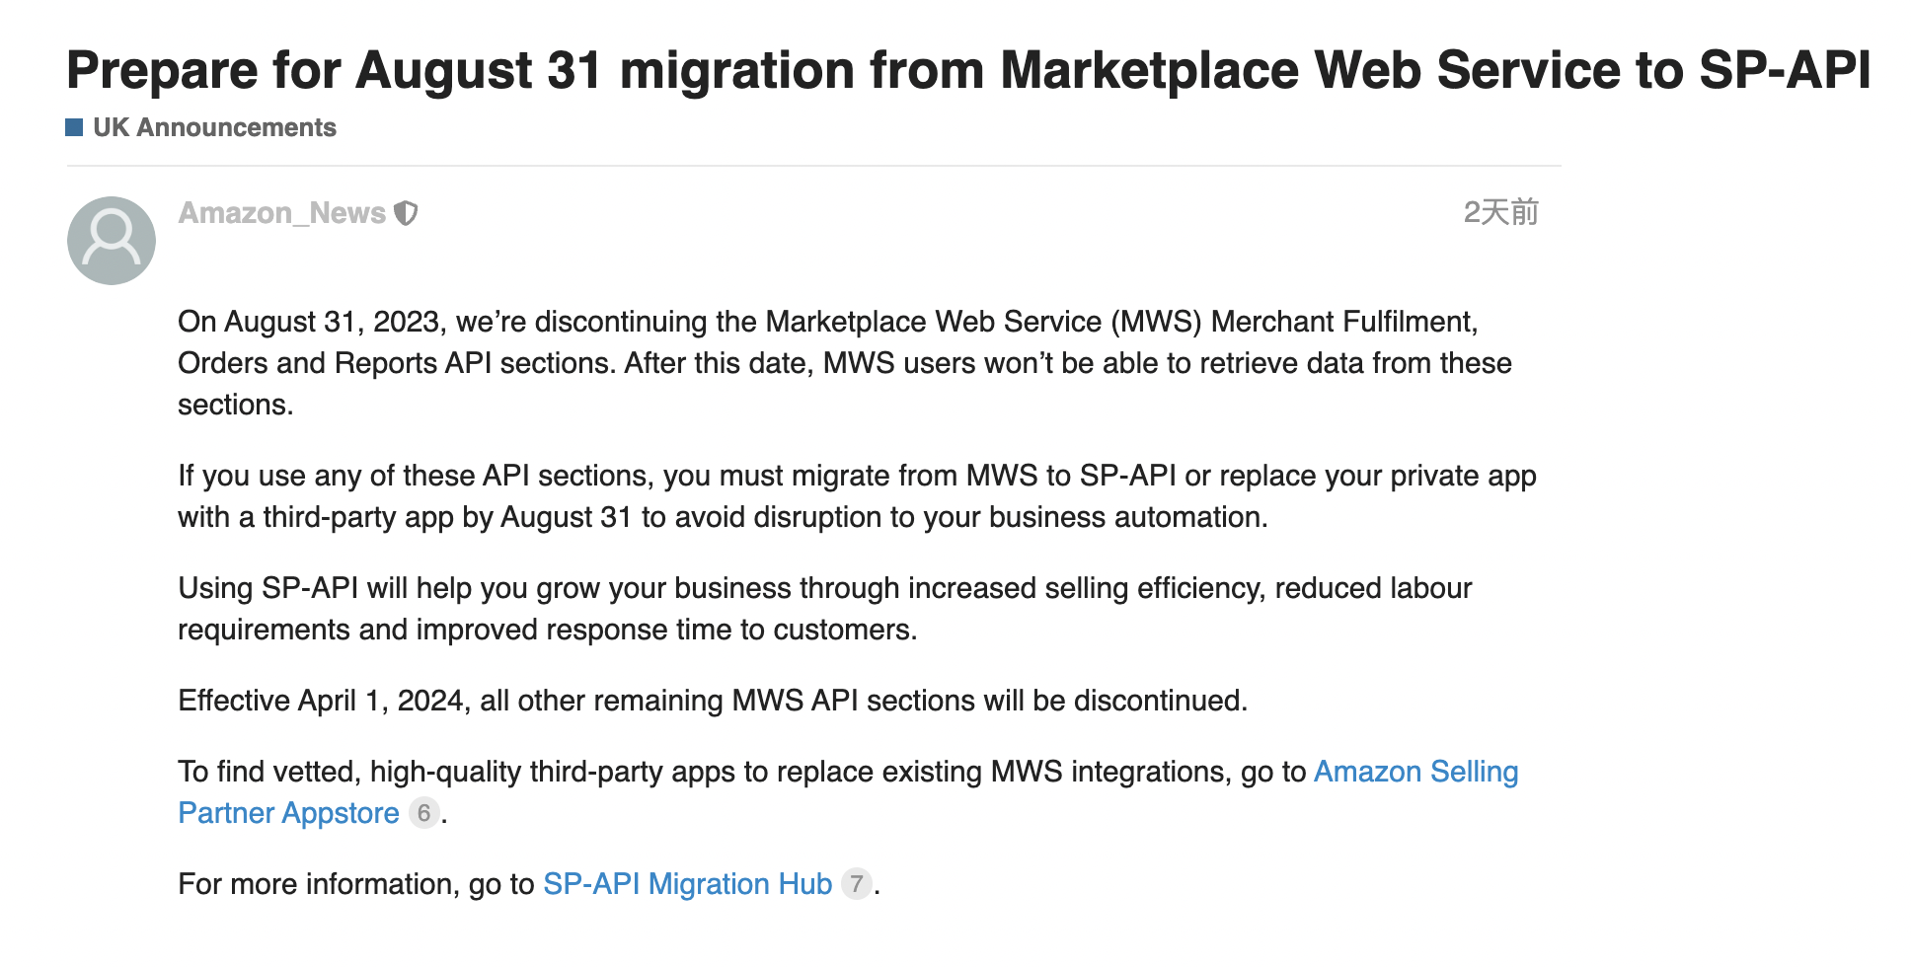Viewport: 1911px width, 967px height.
Task: Click the line "requirements and improved response time"
Action: (x=547, y=630)
